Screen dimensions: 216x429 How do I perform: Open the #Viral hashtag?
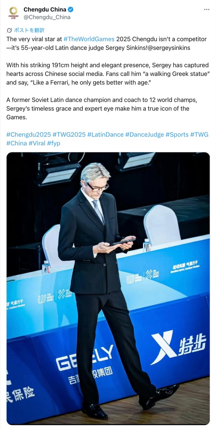[x=37, y=143]
